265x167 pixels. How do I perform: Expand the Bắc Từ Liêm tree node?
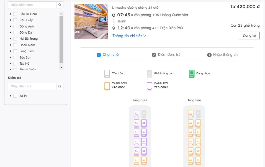tap(11, 14)
